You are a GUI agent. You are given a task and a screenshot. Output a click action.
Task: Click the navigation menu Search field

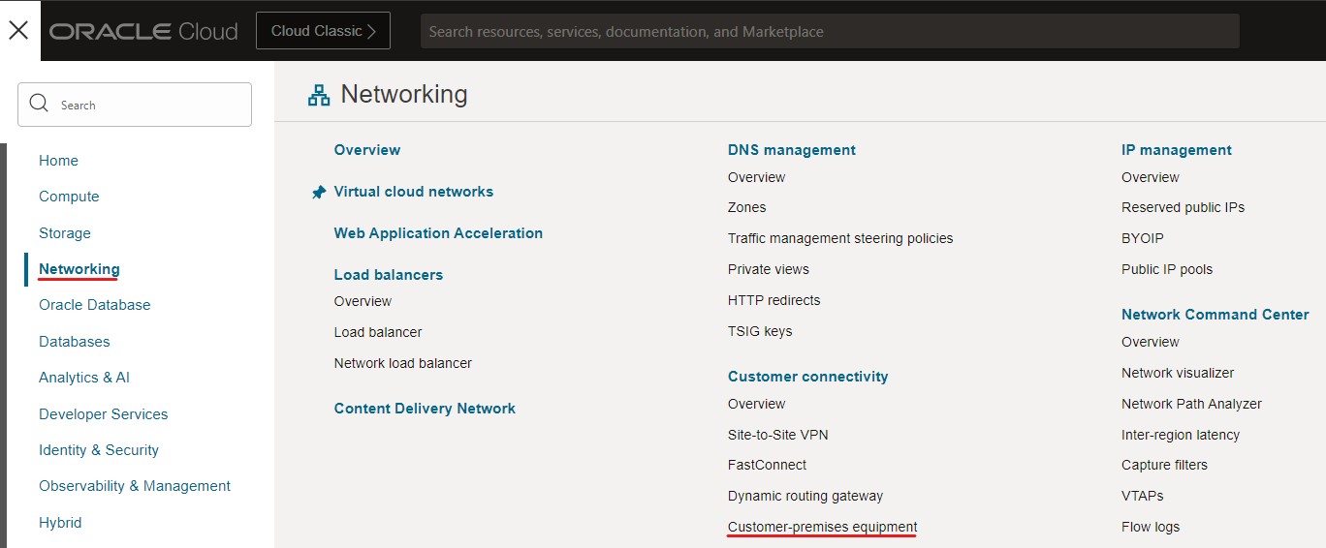click(x=145, y=105)
